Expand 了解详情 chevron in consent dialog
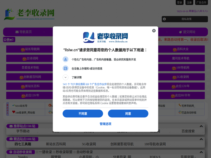 [x=65, y=77]
